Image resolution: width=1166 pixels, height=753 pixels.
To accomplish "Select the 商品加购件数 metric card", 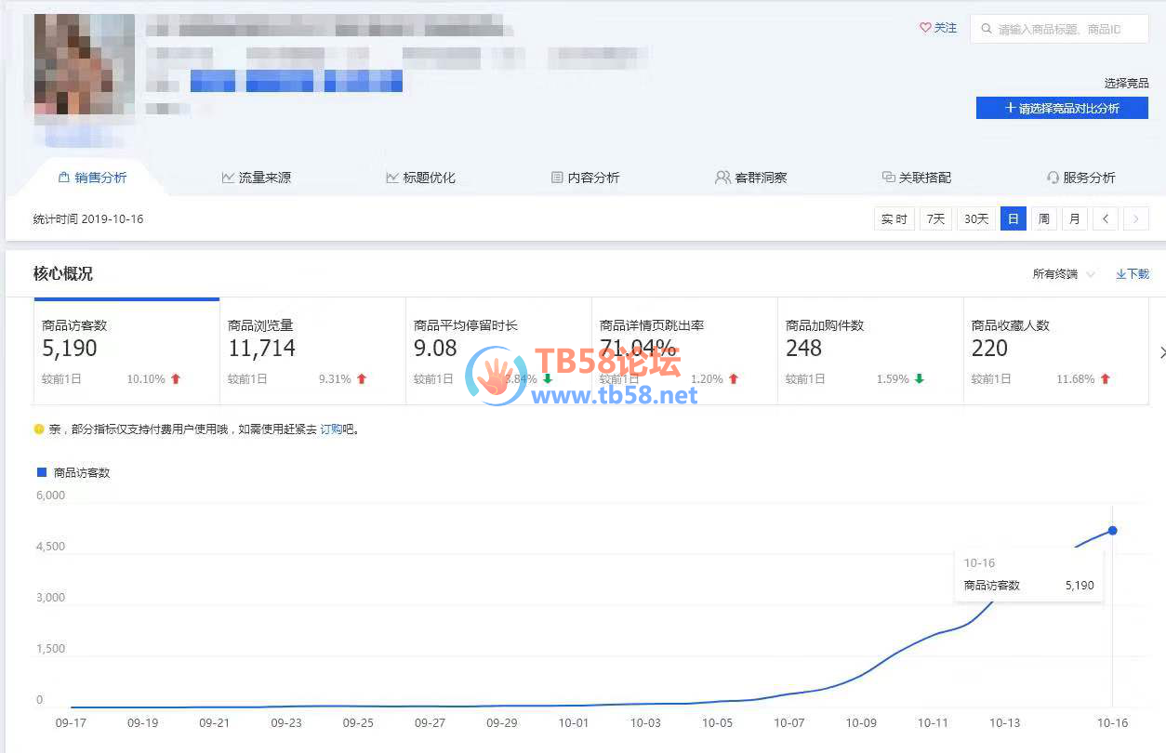I will 869,351.
